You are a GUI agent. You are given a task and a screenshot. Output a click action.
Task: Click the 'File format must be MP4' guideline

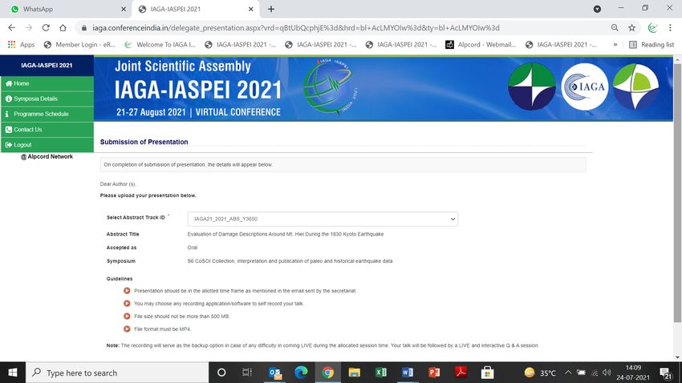coord(163,329)
